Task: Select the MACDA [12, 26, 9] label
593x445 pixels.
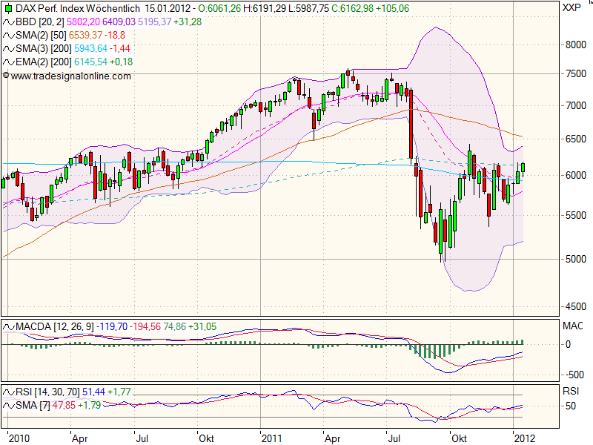Action: pos(55,326)
